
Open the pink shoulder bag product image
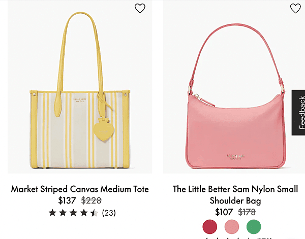pyautogui.click(x=234, y=87)
